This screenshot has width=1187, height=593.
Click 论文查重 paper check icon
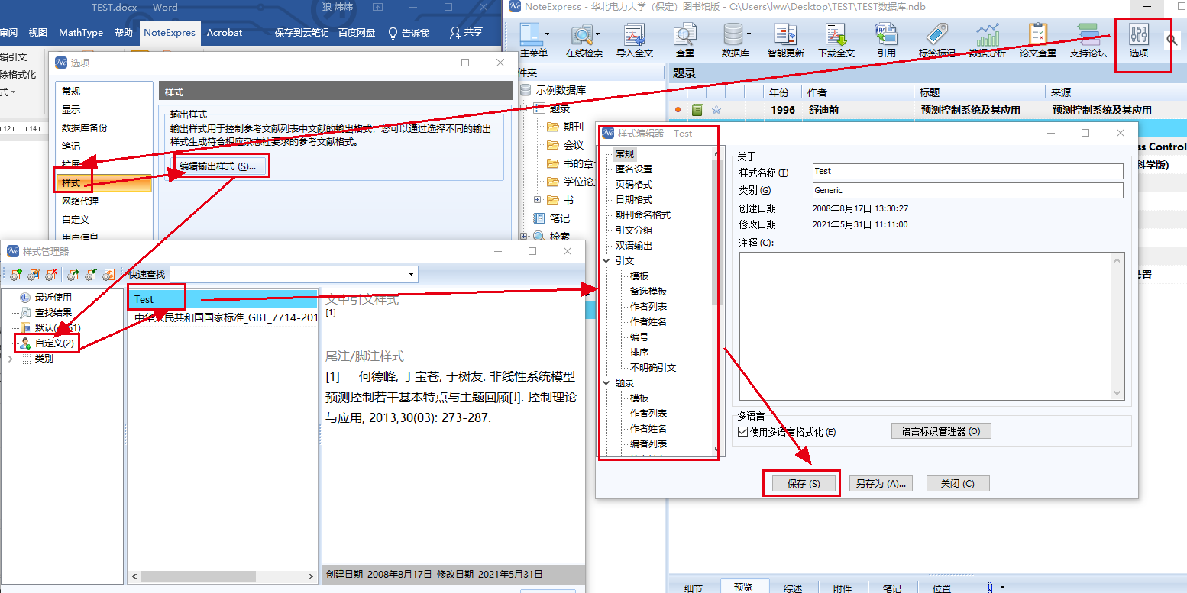pos(1037,40)
